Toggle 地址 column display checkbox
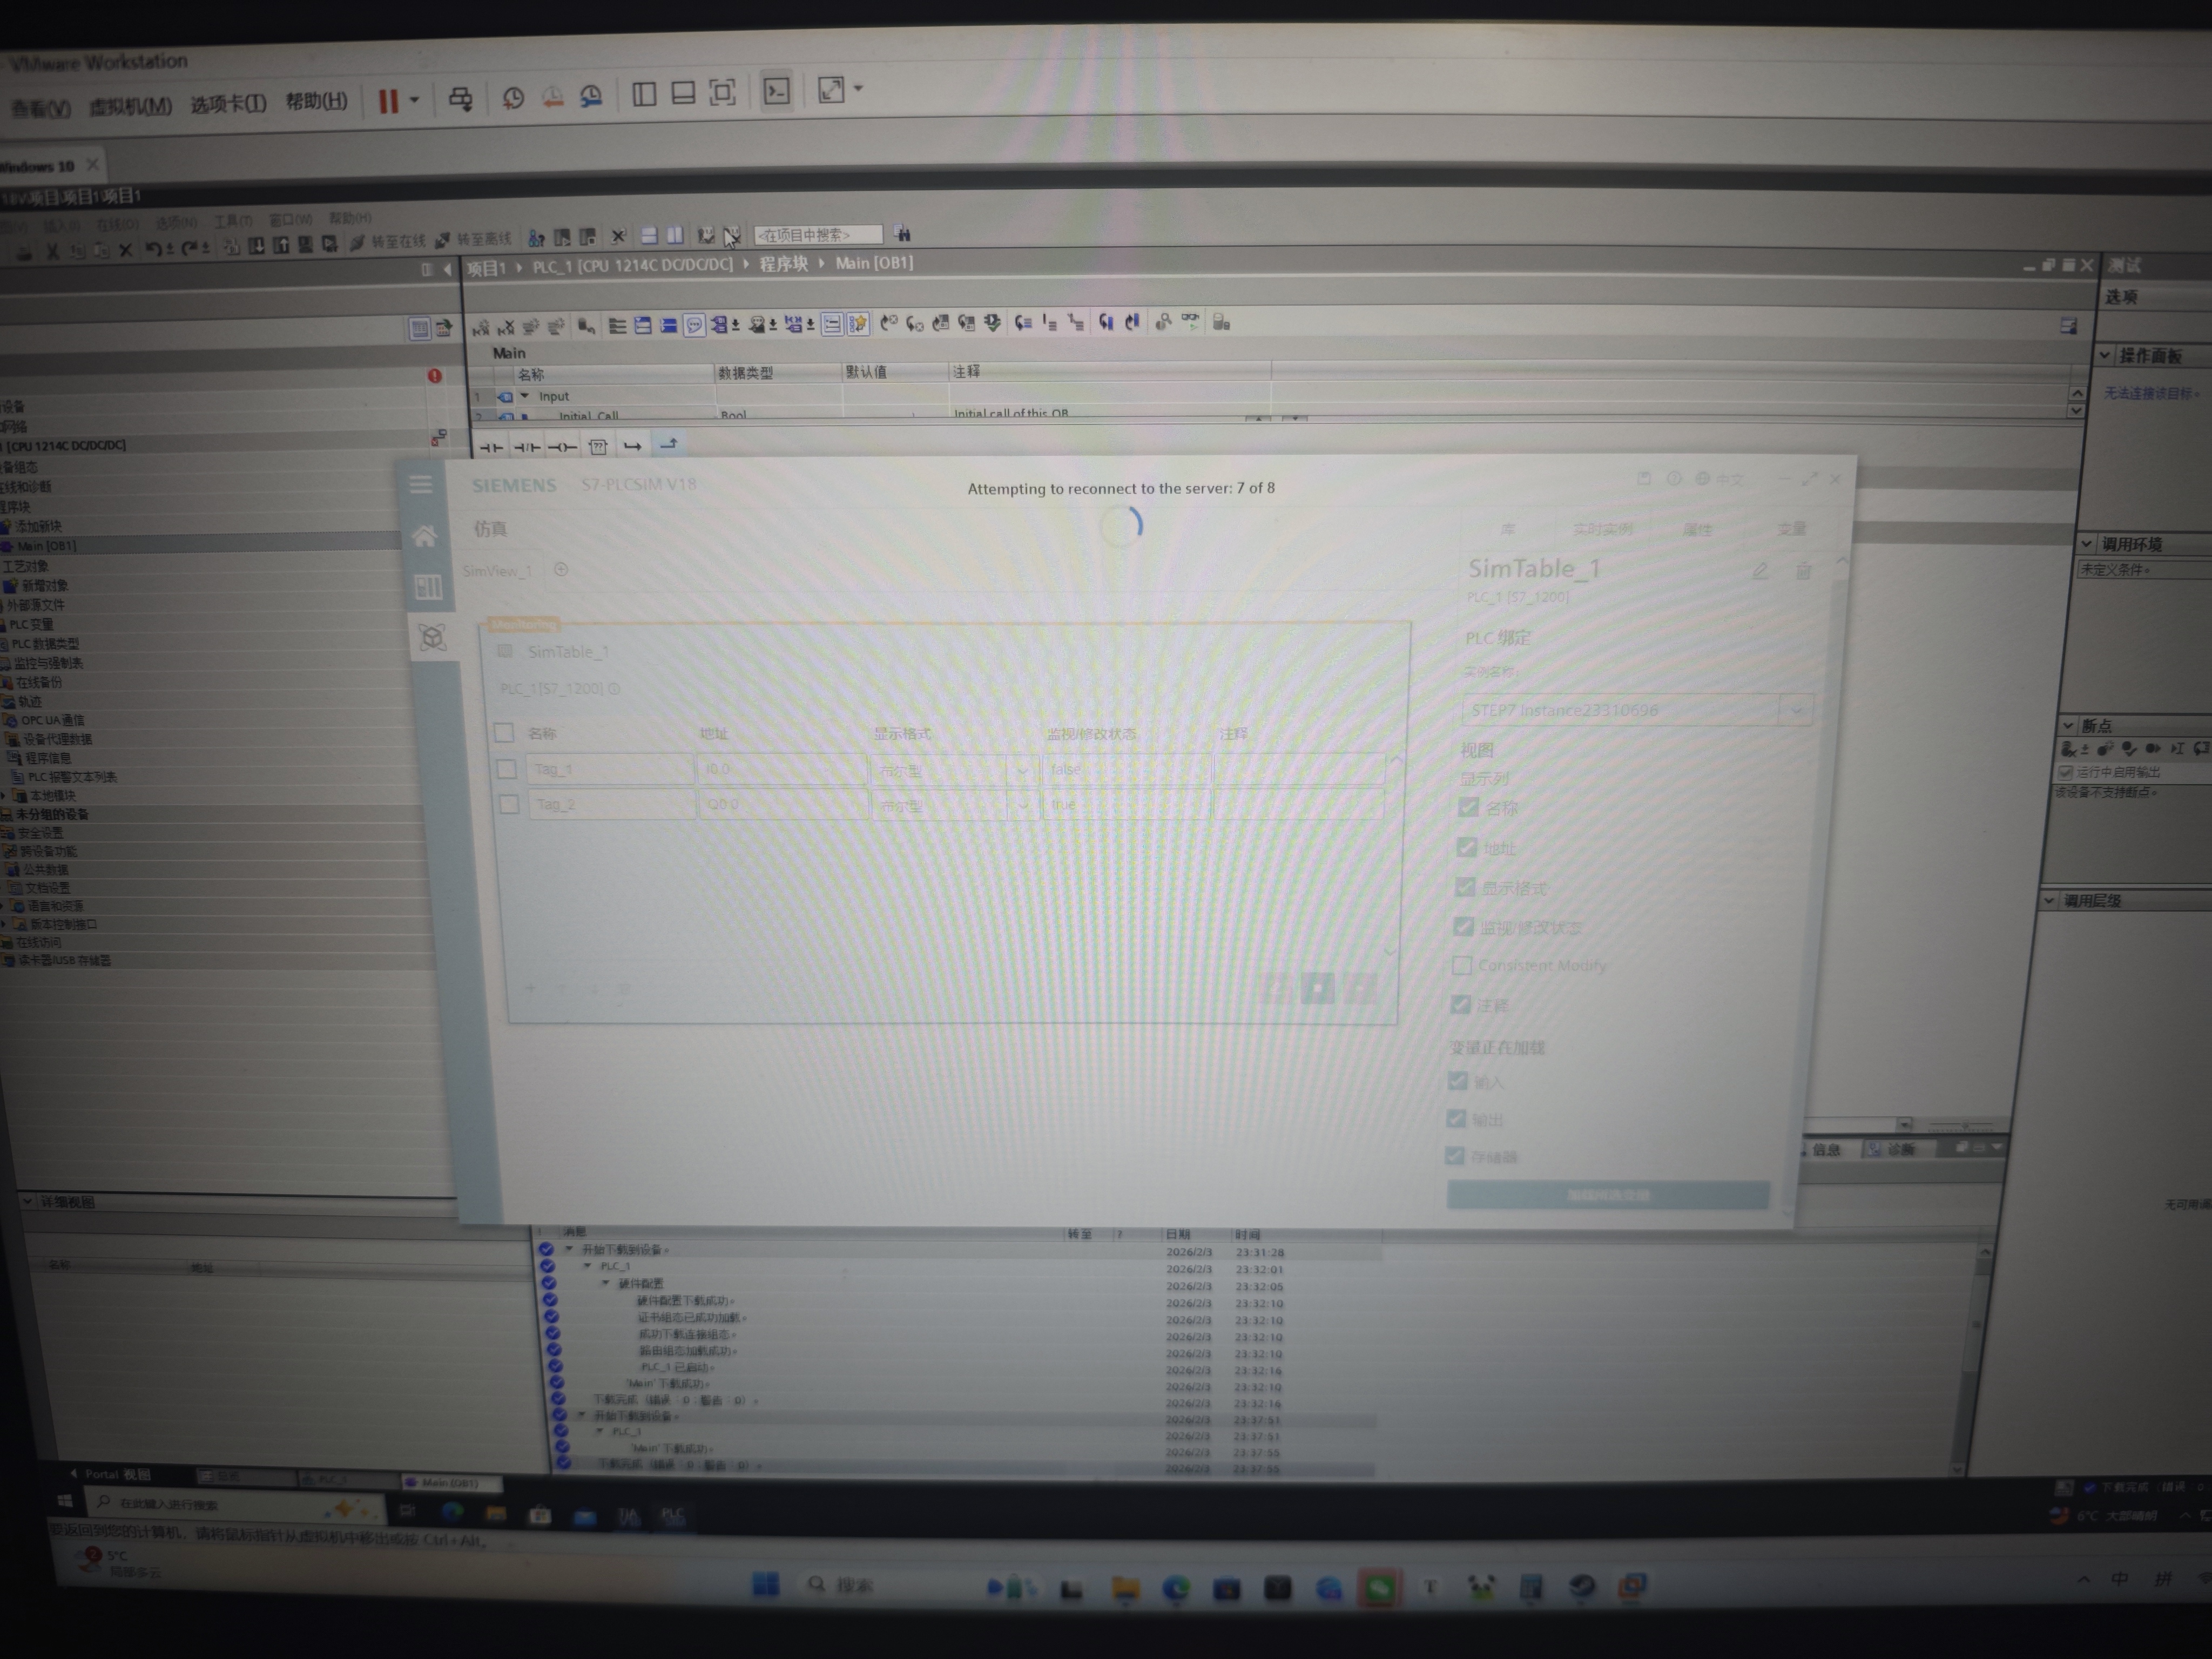This screenshot has height=1659, width=2212. pyautogui.click(x=1467, y=847)
